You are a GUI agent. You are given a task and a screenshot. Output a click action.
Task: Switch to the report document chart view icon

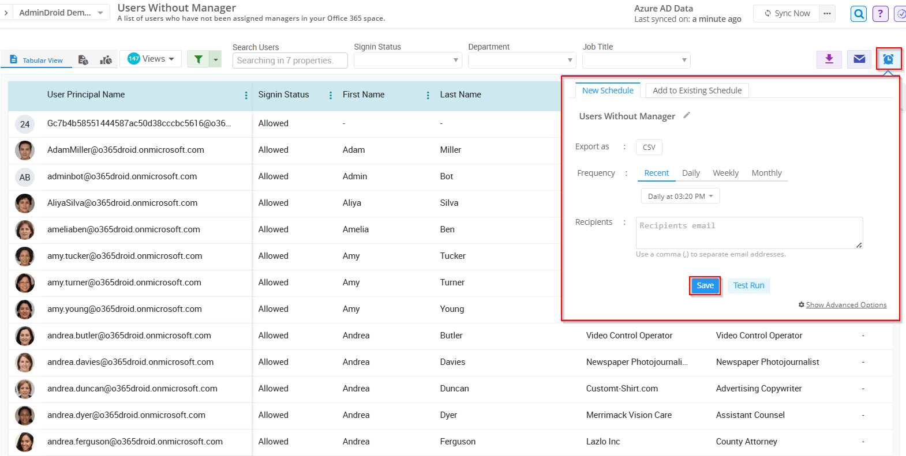pyautogui.click(x=83, y=60)
